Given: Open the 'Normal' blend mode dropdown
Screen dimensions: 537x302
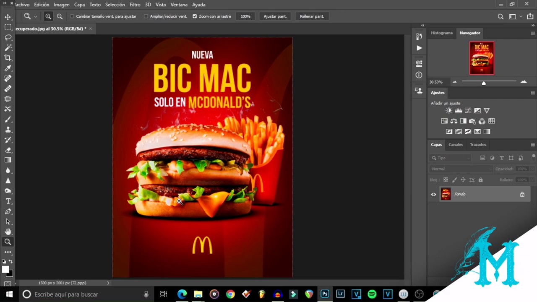Looking at the screenshot, I should pyautogui.click(x=461, y=169).
